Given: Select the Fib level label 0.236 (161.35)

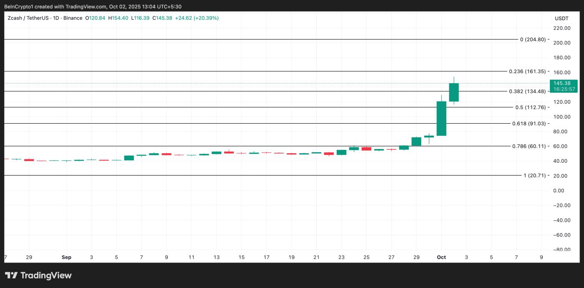Looking at the screenshot, I should 527,72.
